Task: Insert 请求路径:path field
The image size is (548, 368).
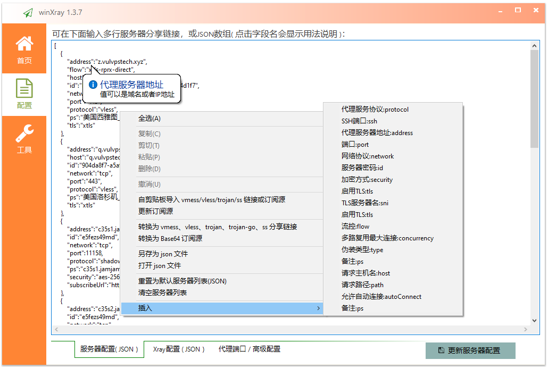Action: [393, 285]
